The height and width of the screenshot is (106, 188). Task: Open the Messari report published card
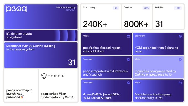point(106,44)
